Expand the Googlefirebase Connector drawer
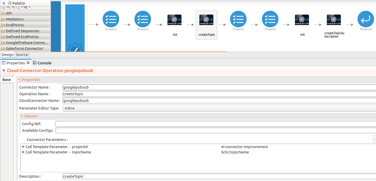Image resolution: width=376 pixels, height=181 pixels. tap(25, 42)
